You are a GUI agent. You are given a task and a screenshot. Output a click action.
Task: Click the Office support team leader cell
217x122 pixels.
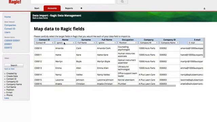tap(127, 75)
